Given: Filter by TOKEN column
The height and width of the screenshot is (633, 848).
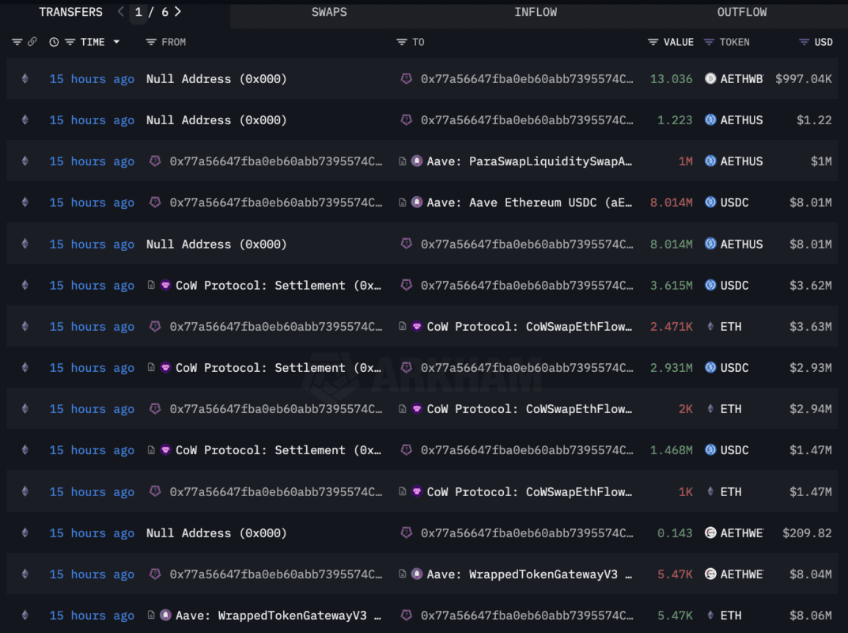Looking at the screenshot, I should [x=709, y=42].
